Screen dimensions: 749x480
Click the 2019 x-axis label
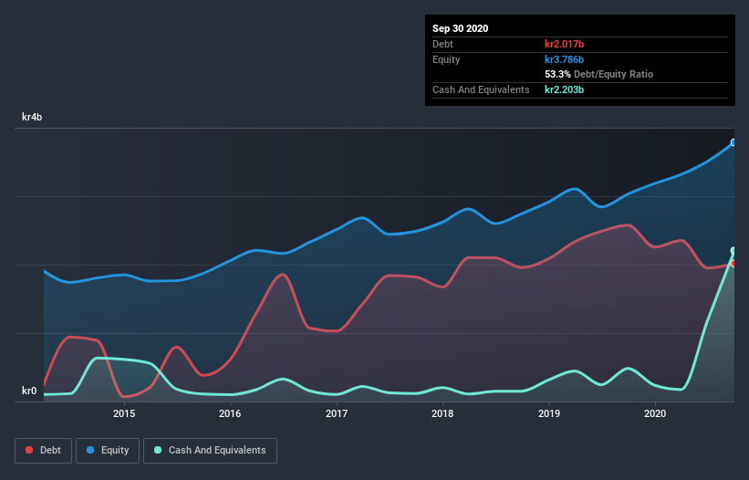click(x=549, y=413)
